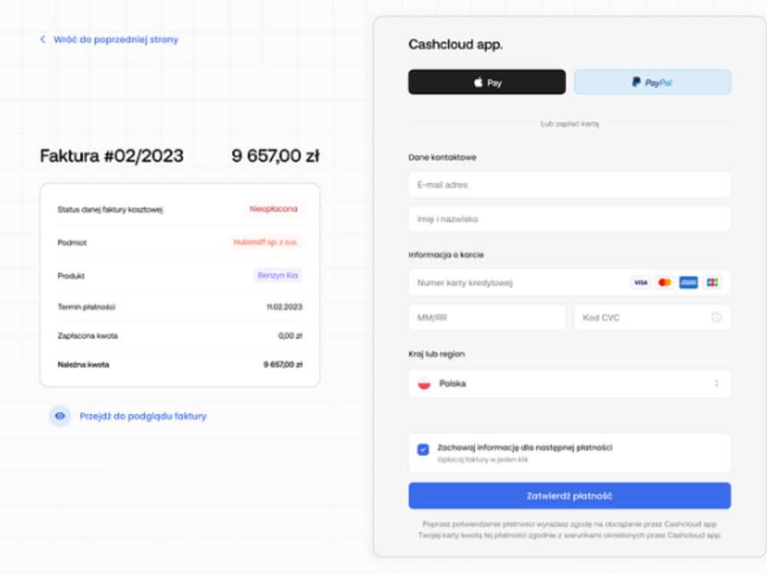Uncheck 'Zachowaj informacje dla następnej płatności'
This screenshot has height=575, width=767.
tap(423, 449)
